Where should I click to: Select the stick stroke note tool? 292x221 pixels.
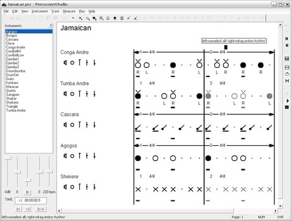click(x=128, y=18)
